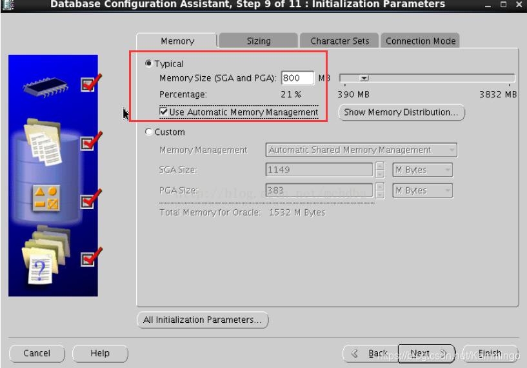
Task: Select the Custom radio button
Action: point(148,132)
